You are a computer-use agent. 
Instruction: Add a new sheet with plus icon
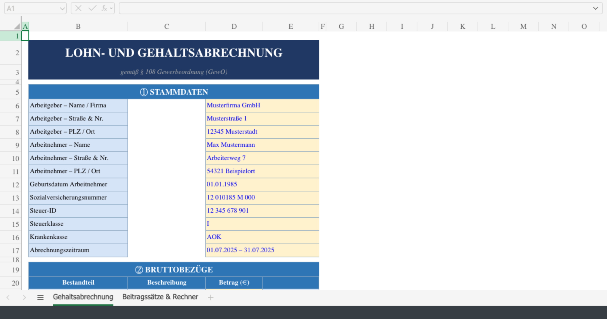(210, 297)
